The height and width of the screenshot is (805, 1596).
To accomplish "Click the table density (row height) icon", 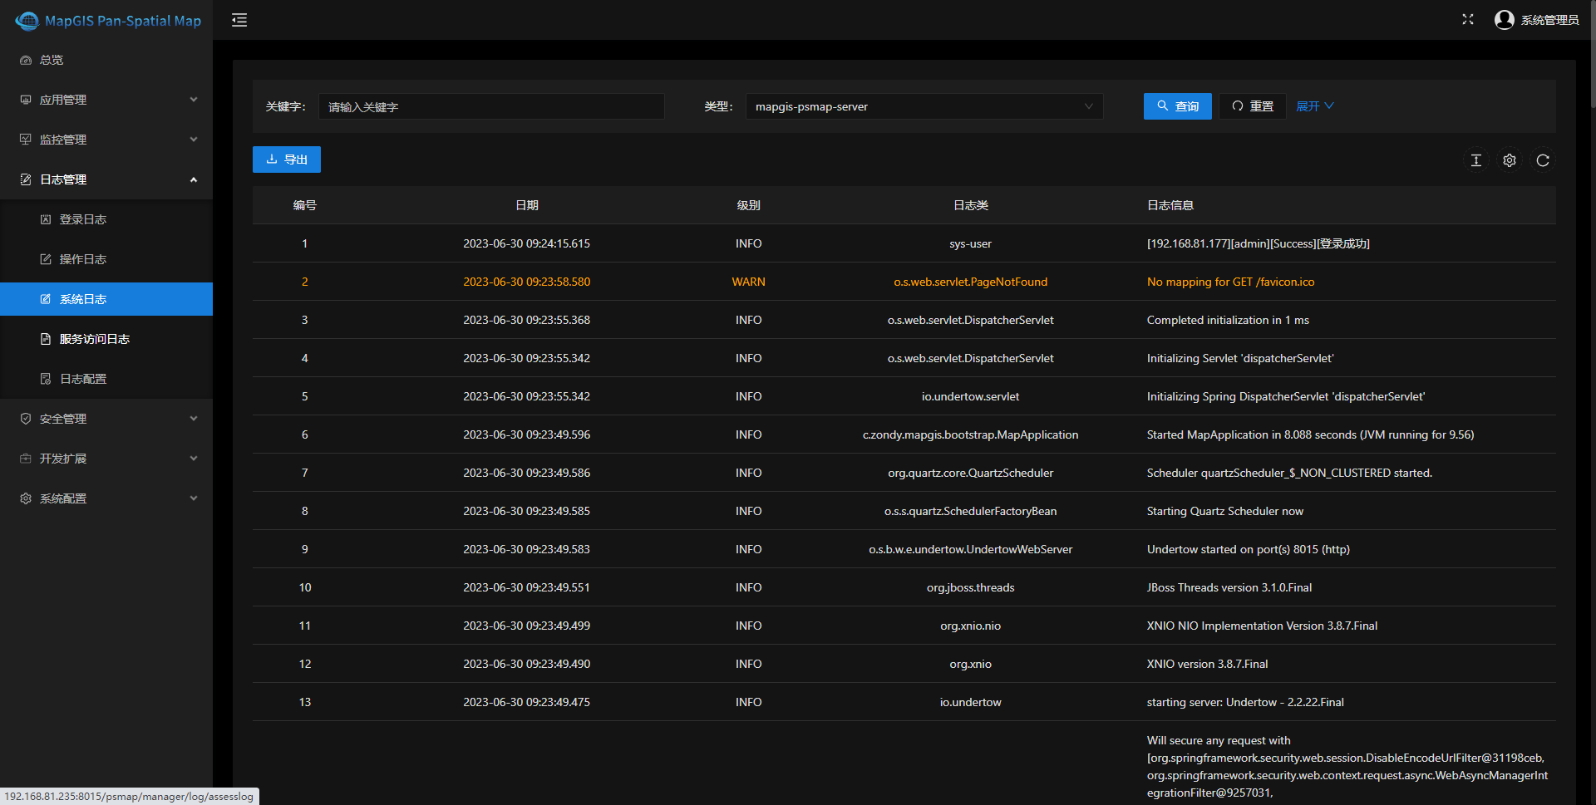I will tap(1476, 160).
